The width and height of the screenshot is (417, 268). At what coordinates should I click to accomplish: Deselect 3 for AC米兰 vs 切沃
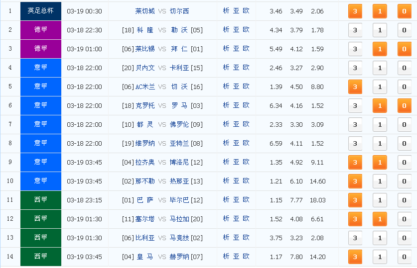[x=355, y=87]
